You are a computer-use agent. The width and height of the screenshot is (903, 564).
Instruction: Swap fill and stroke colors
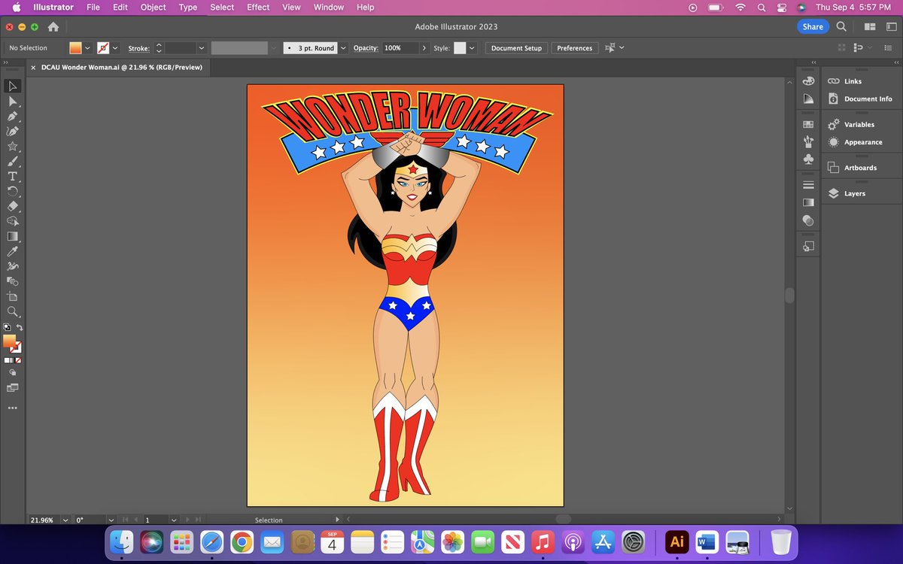pyautogui.click(x=20, y=328)
